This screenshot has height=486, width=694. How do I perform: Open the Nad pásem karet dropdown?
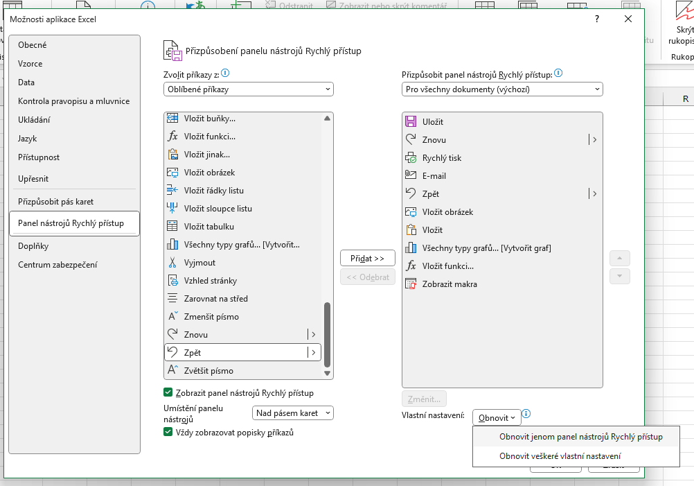point(293,413)
